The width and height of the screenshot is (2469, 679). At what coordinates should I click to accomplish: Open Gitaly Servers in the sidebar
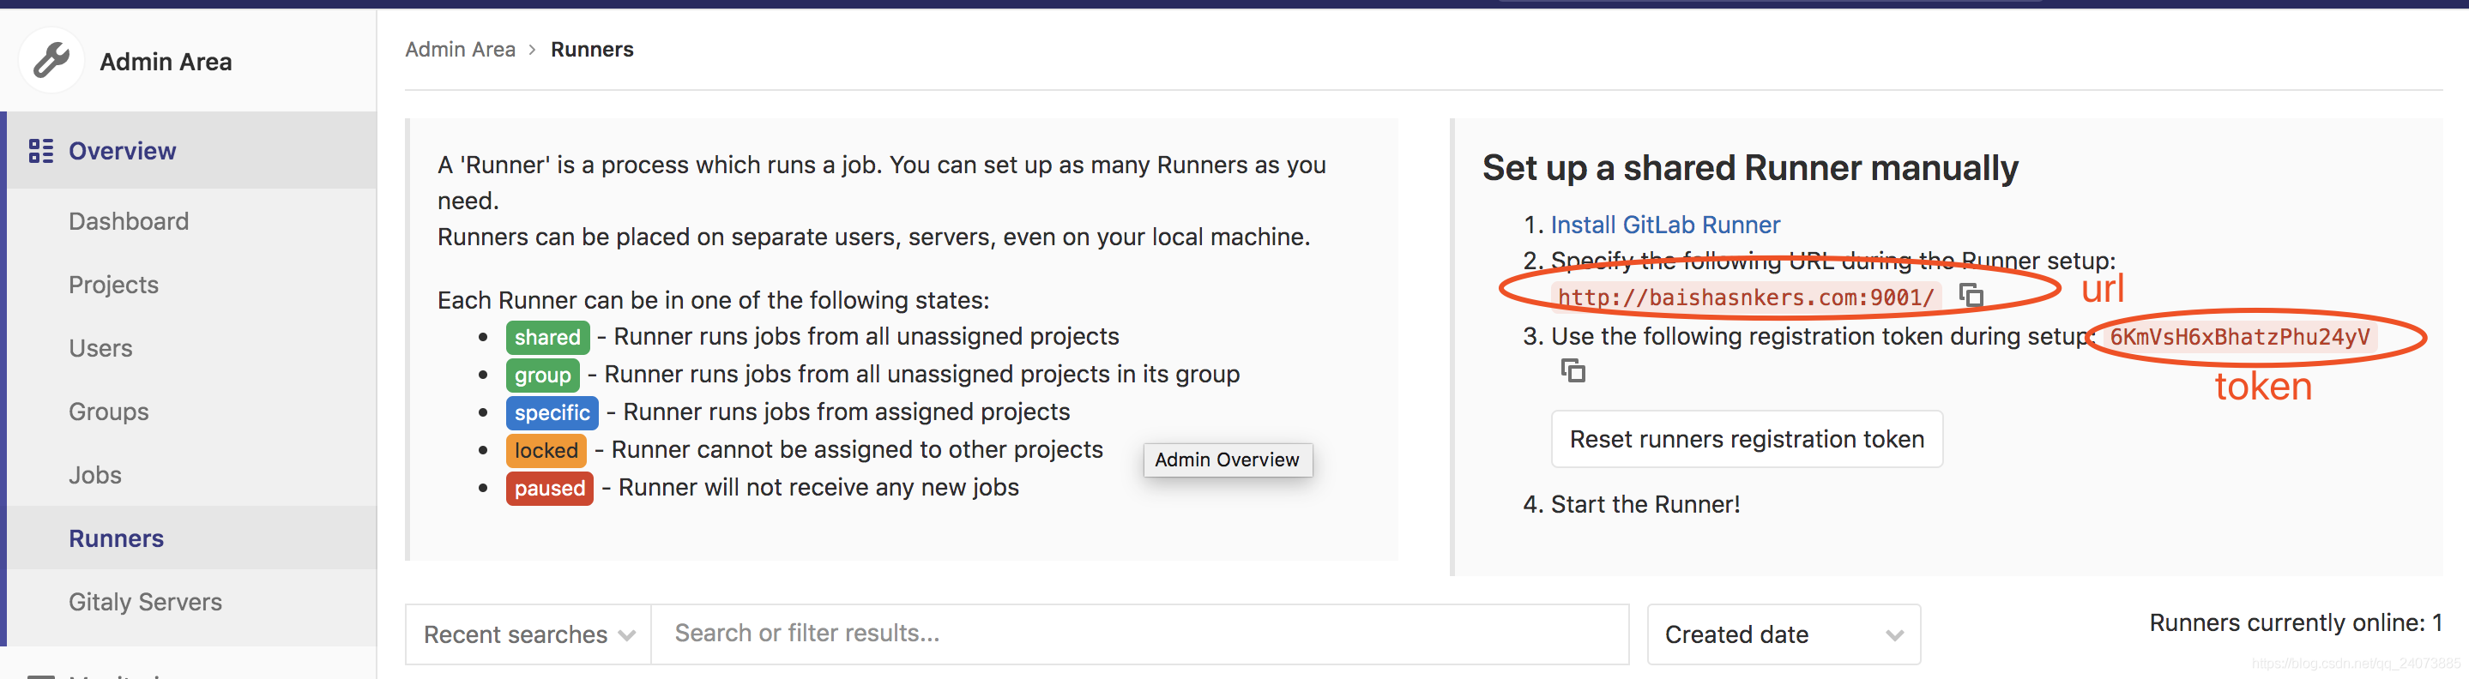click(145, 602)
